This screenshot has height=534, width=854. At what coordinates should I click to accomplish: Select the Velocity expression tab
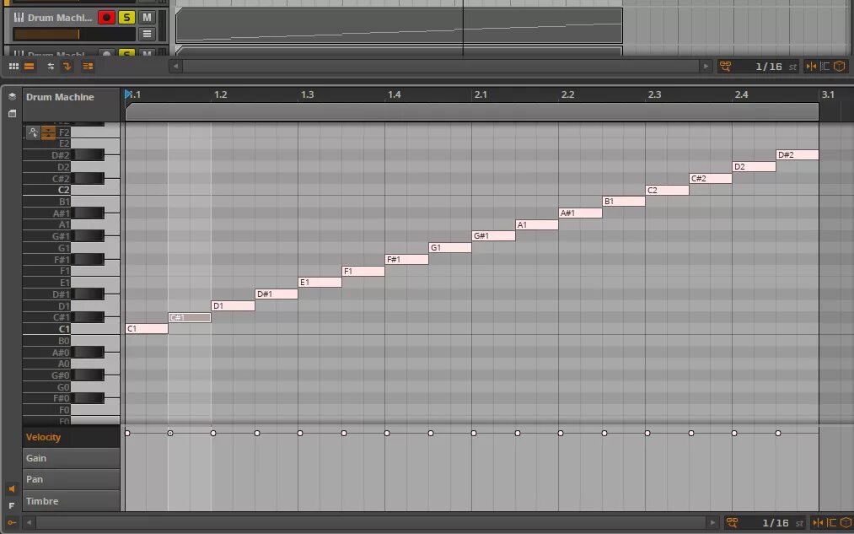pos(71,437)
